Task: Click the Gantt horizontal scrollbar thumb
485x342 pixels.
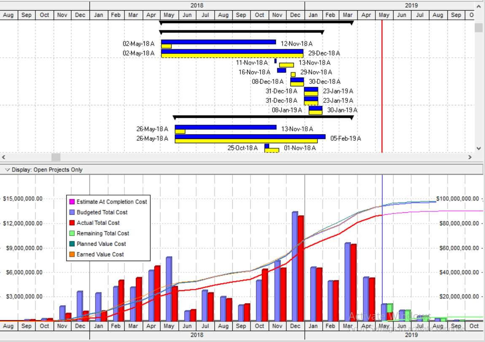Action: 56,157
